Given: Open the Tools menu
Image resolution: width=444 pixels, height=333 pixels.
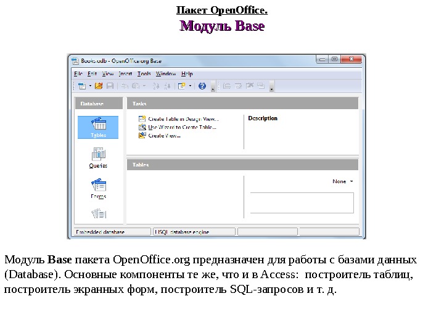Looking at the screenshot, I should click(144, 73).
